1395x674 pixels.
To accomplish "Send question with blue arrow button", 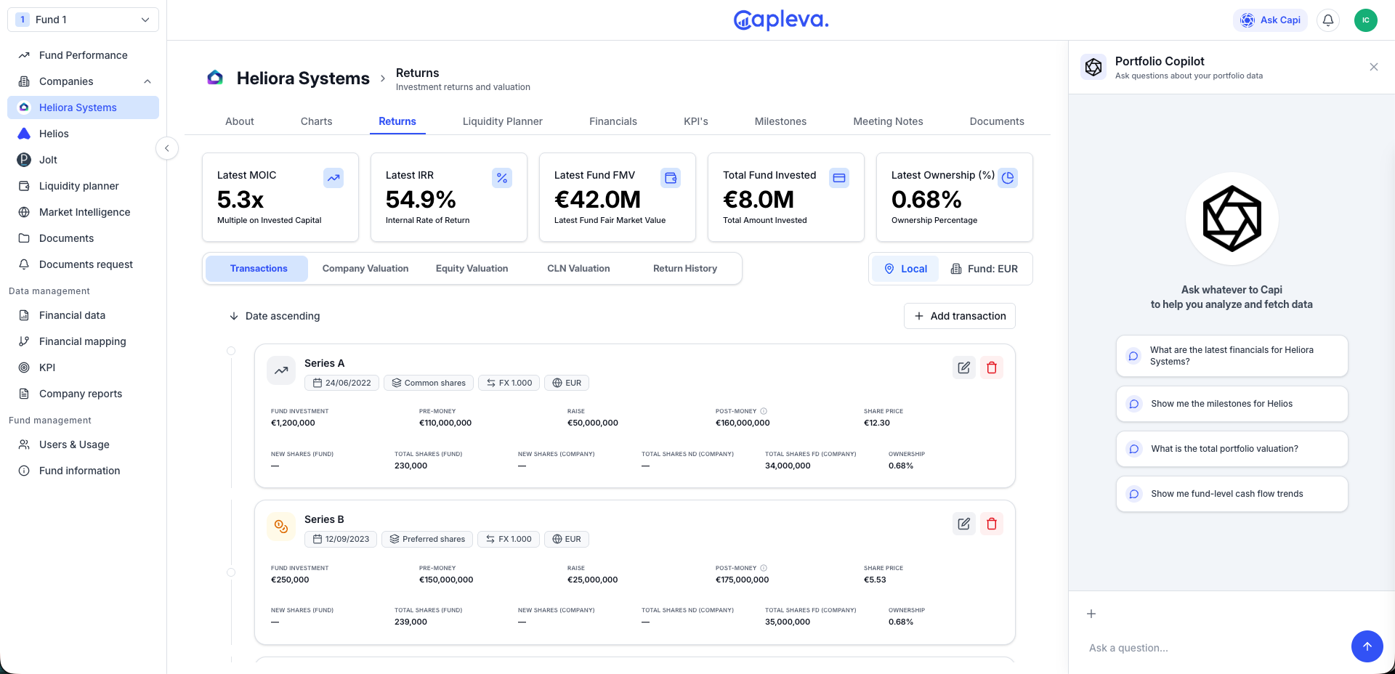I will 1367,646.
